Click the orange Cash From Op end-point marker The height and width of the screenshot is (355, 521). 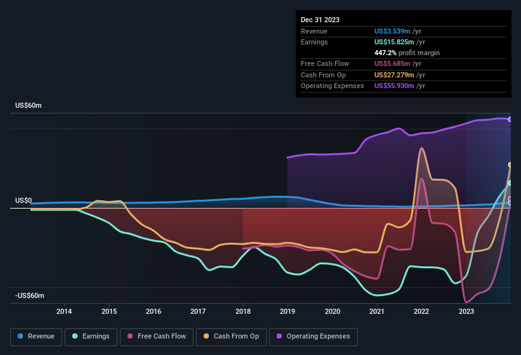click(510, 165)
